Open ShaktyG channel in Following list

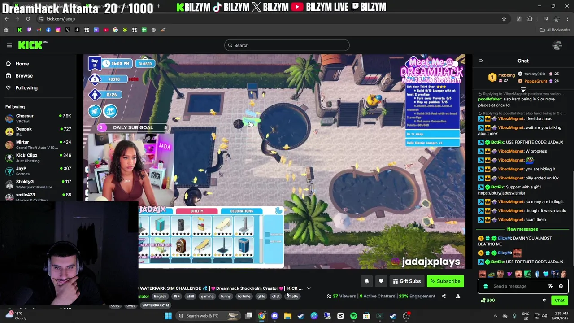click(x=38, y=184)
